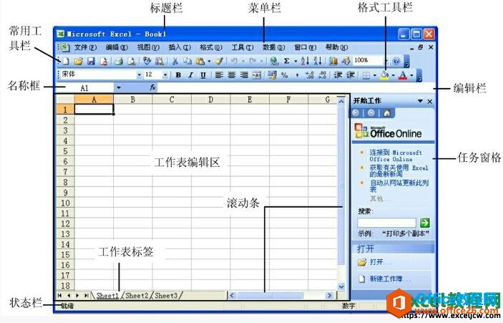Open the 插入 menu
The width and height of the screenshot is (503, 323).
pyautogui.click(x=180, y=47)
